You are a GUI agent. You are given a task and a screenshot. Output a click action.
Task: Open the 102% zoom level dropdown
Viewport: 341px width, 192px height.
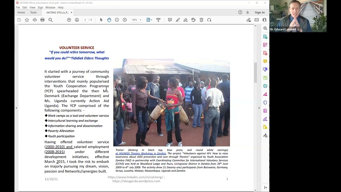(137, 20)
